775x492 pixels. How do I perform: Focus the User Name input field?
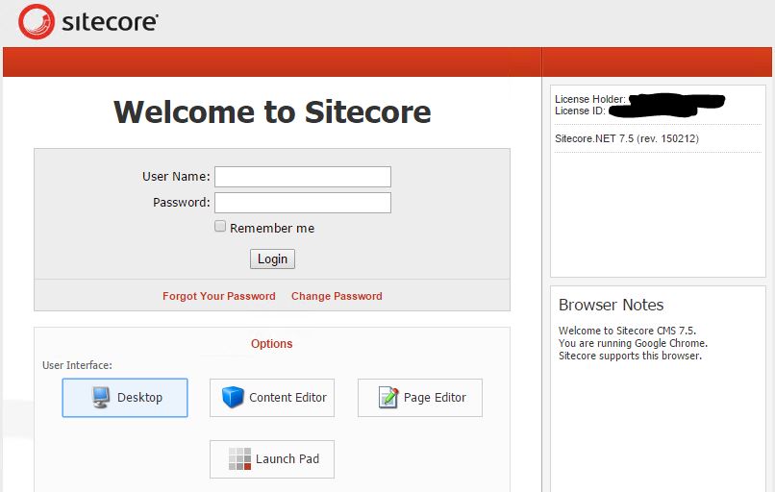pyautogui.click(x=302, y=177)
